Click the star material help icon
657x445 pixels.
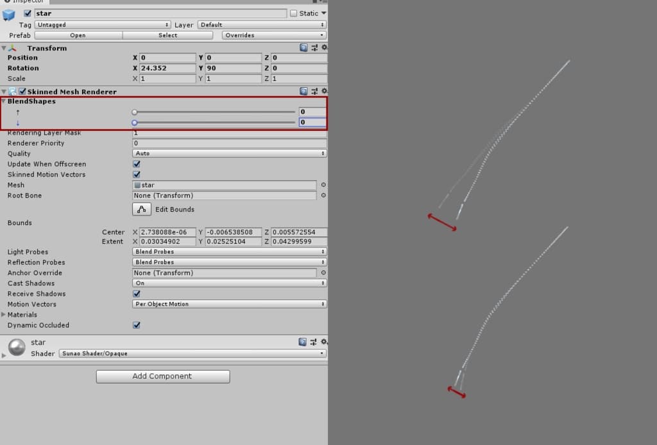303,342
